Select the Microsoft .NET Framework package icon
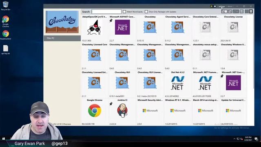 pyautogui.click(x=206, y=83)
